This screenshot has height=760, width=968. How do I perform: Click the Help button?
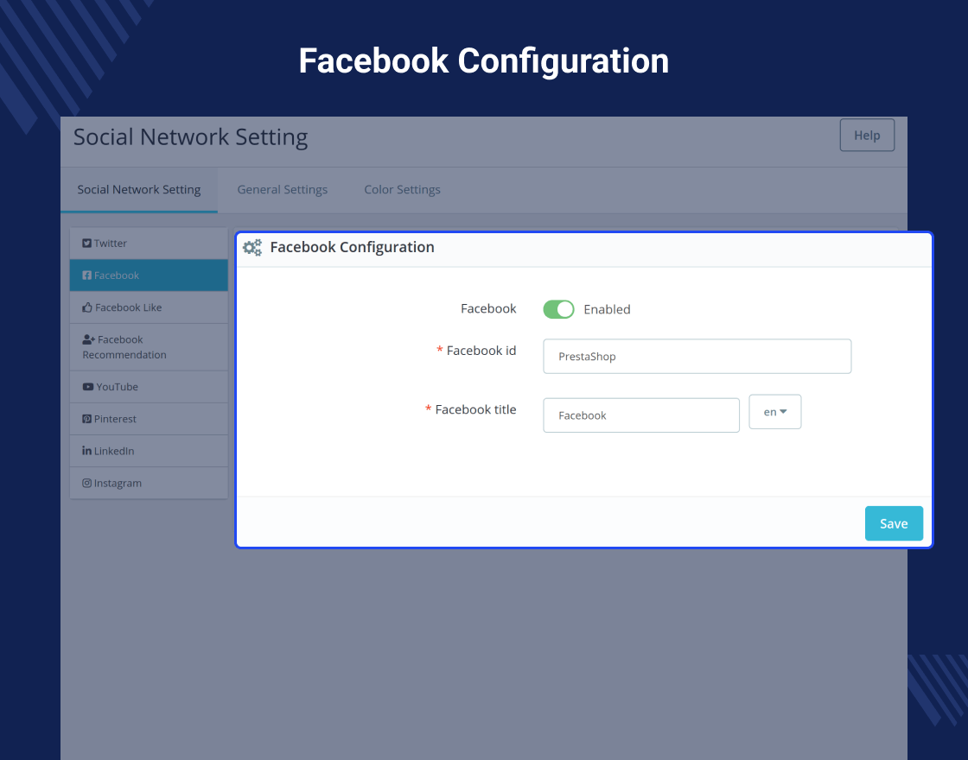click(867, 135)
